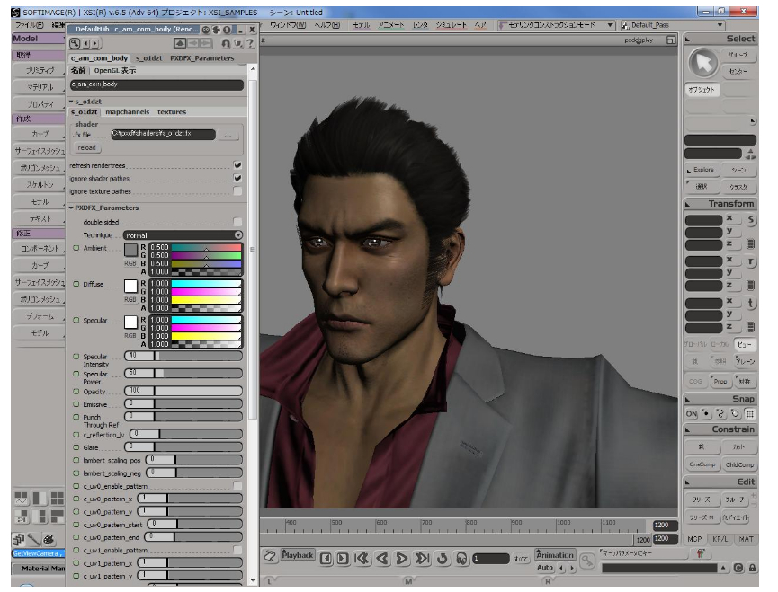Viewport: 778px width, 592px height.
Task: Toggle the audio headphones icon in playback bar
Action: [x=461, y=558]
